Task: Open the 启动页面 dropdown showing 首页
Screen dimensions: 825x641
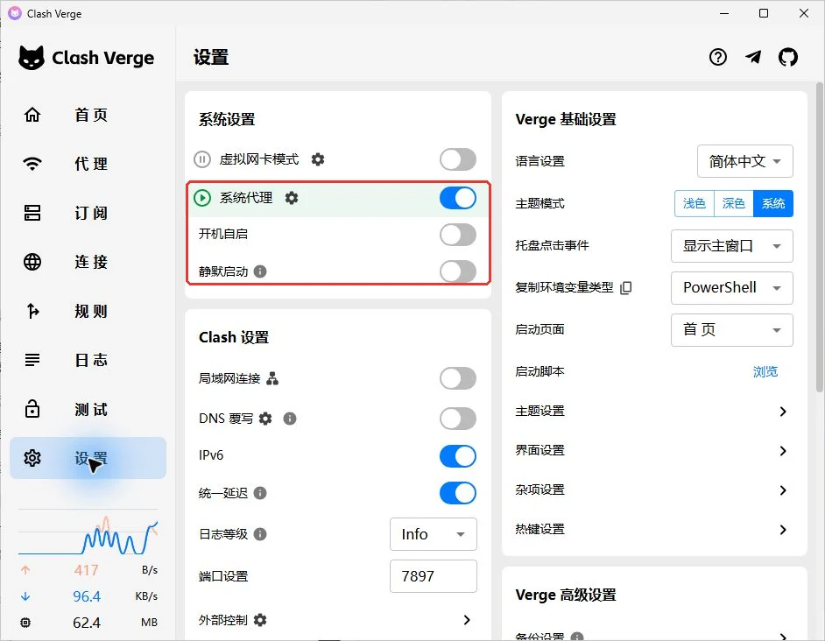Action: pos(731,330)
